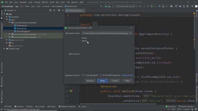
Task: Switch to the MainActivity.java editor tab
Action: (75, 10)
